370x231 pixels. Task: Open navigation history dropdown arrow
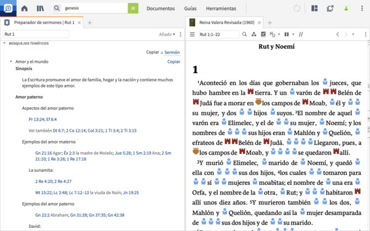pyautogui.click(x=353, y=34)
